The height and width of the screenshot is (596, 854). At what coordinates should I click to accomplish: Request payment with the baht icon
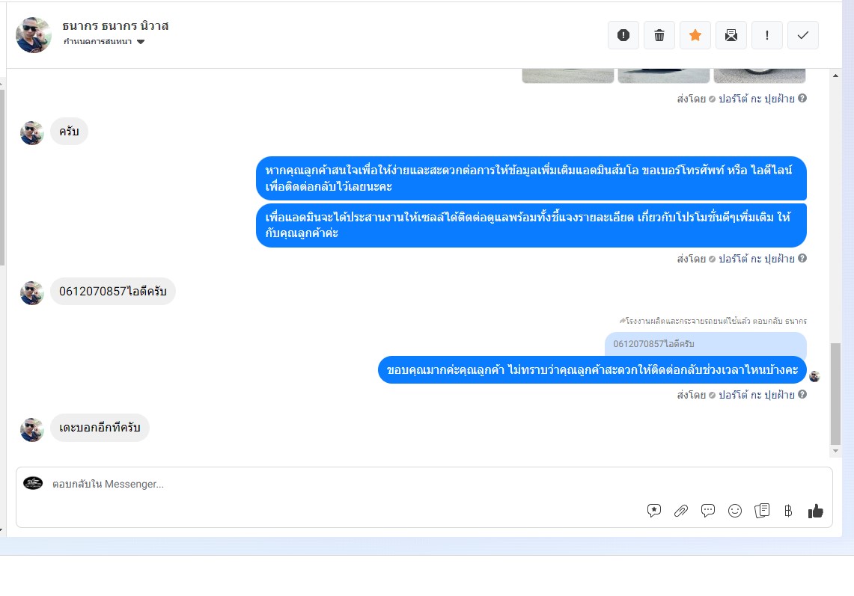788,511
